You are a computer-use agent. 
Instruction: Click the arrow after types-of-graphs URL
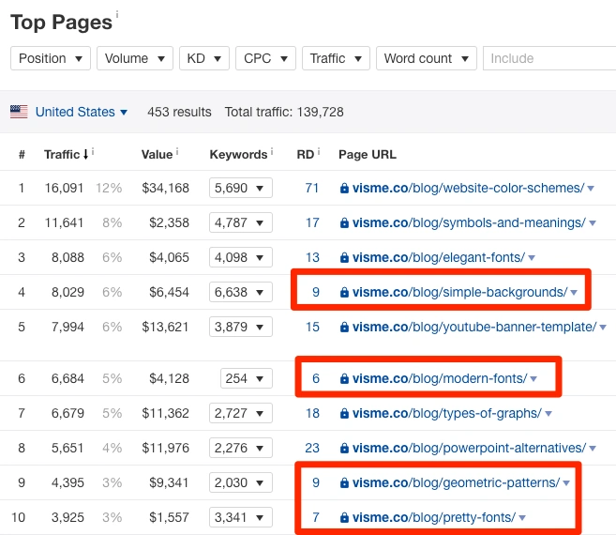[548, 414]
